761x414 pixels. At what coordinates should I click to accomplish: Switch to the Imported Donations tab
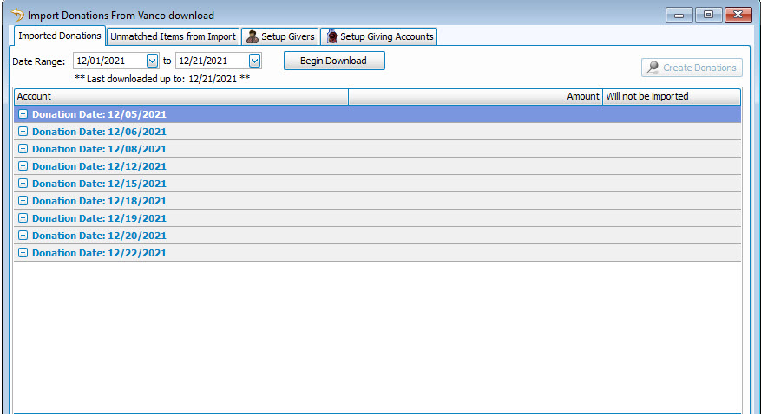(x=60, y=36)
